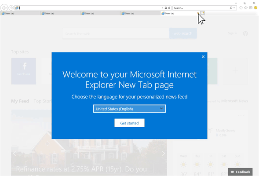
Task: Click the Mostly Sunny weather text
Action: coord(226,130)
